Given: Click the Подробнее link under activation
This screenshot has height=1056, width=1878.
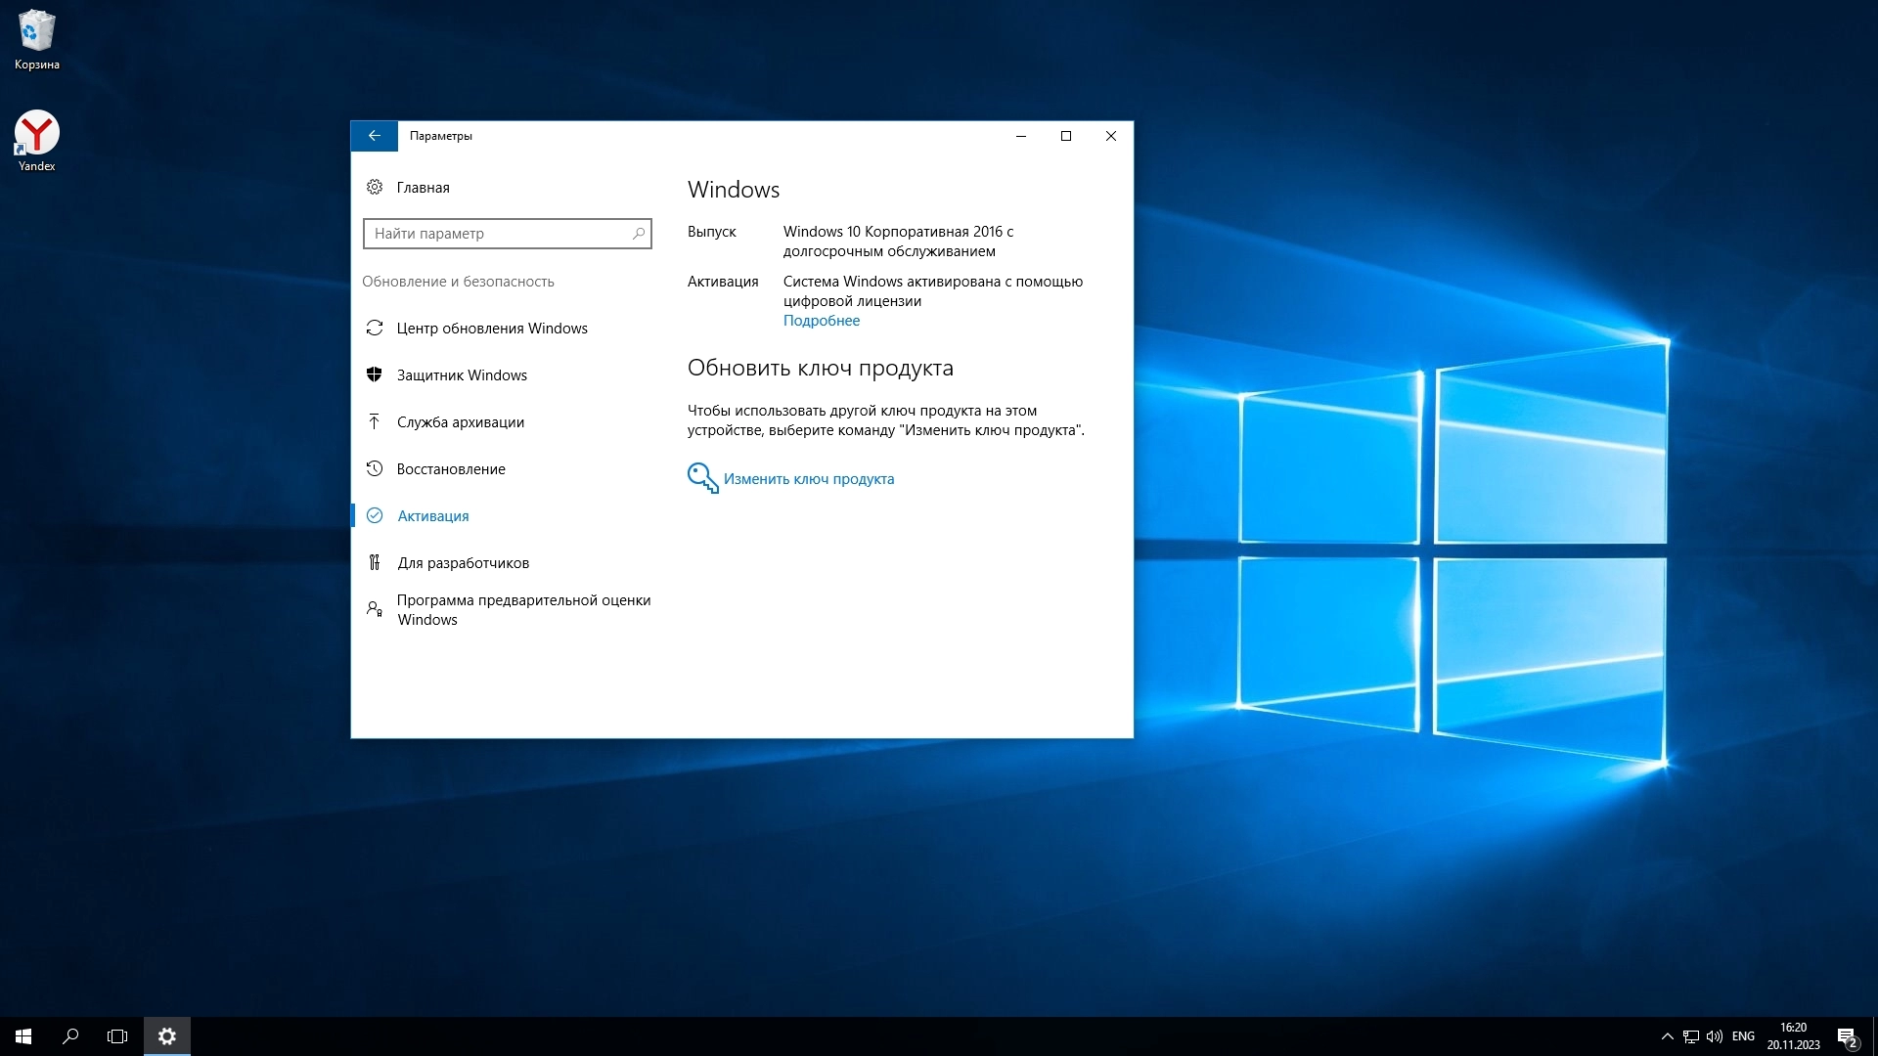Looking at the screenshot, I should click(821, 321).
